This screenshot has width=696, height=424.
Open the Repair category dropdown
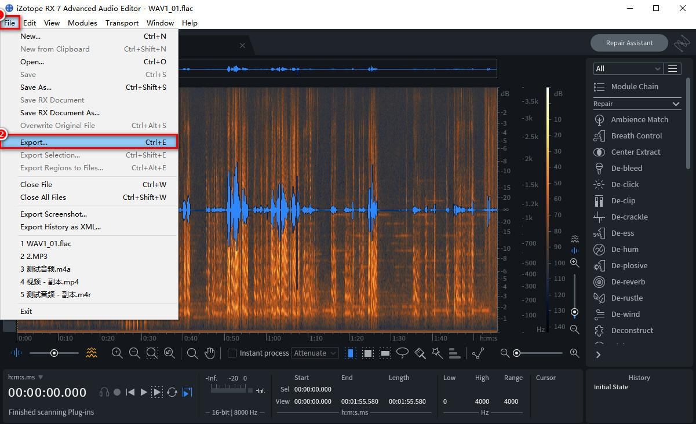(636, 104)
